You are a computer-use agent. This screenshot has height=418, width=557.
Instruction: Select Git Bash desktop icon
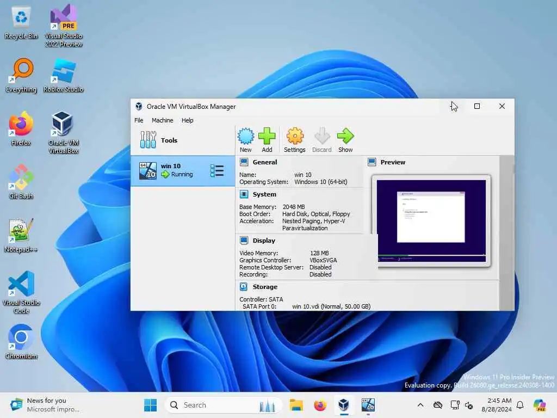click(x=21, y=182)
